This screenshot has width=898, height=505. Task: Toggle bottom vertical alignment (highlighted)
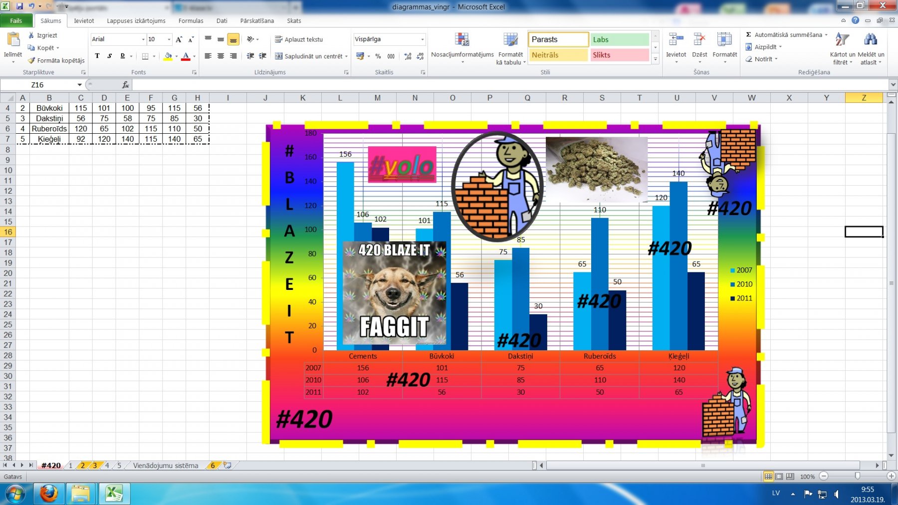pos(233,39)
